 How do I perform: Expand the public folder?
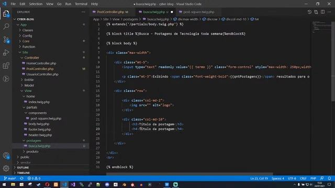(x=25, y=157)
